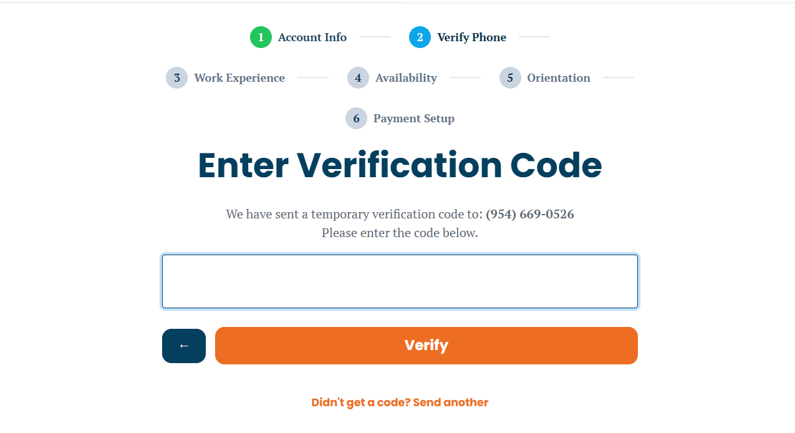This screenshot has height=433, width=795.
Task: Click the step 5 number circle
Action: [x=510, y=78]
